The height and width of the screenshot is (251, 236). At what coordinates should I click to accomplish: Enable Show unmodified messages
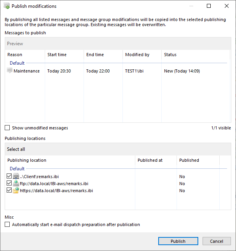click(x=7, y=128)
